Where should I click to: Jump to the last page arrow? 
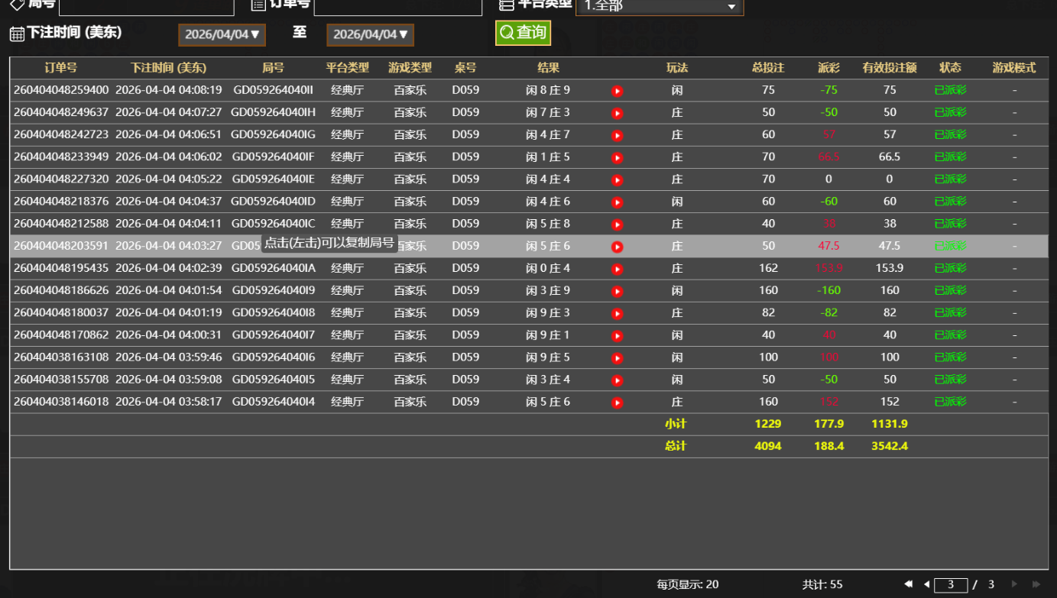coord(1036,584)
